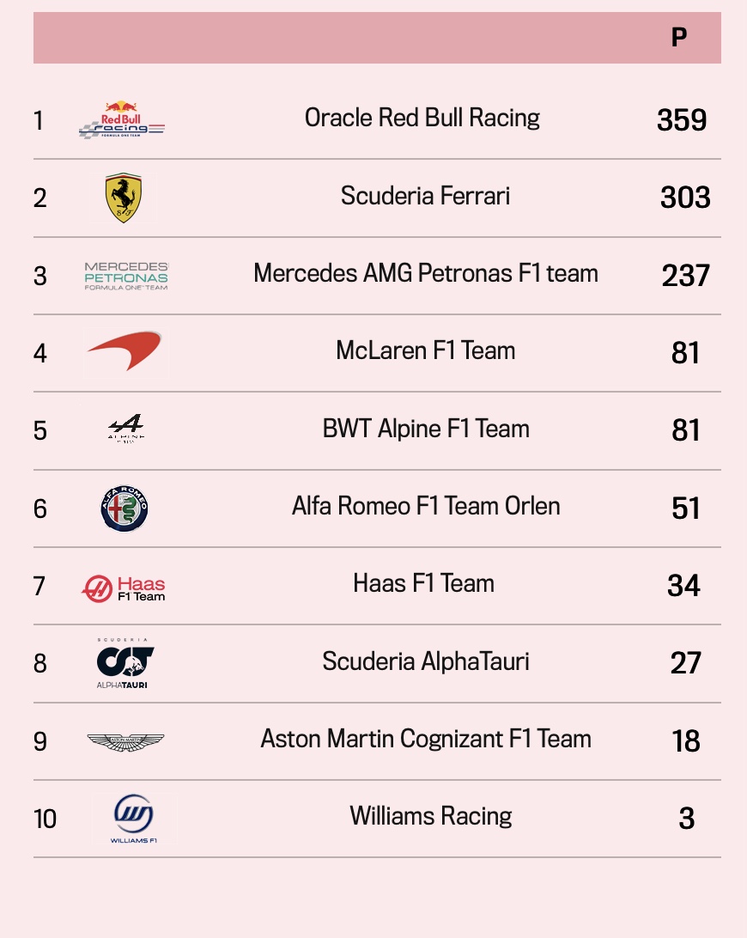Select position number 6 for Alfa Romeo
747x938 pixels.
pyautogui.click(x=40, y=509)
